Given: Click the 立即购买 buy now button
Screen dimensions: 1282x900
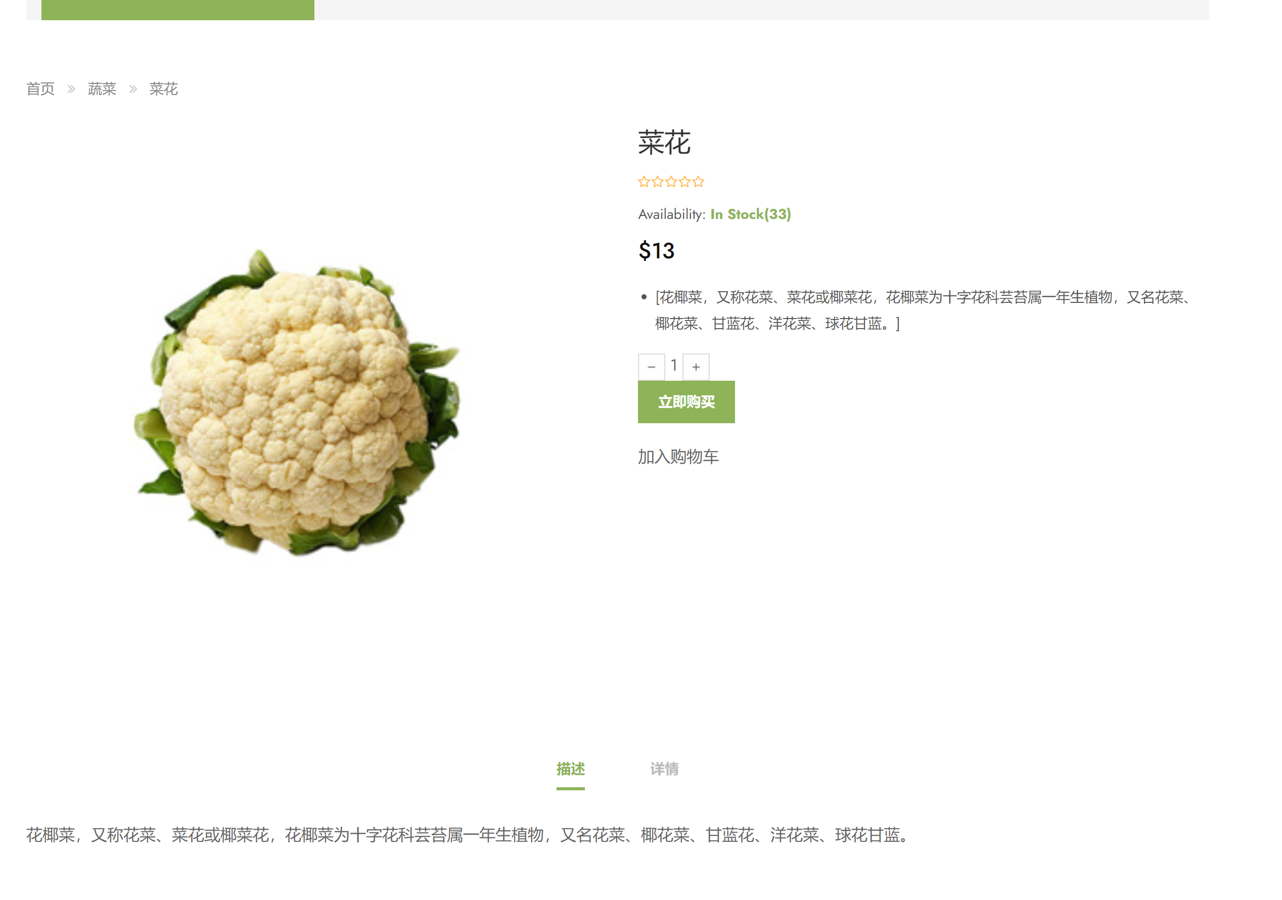Looking at the screenshot, I should (686, 402).
